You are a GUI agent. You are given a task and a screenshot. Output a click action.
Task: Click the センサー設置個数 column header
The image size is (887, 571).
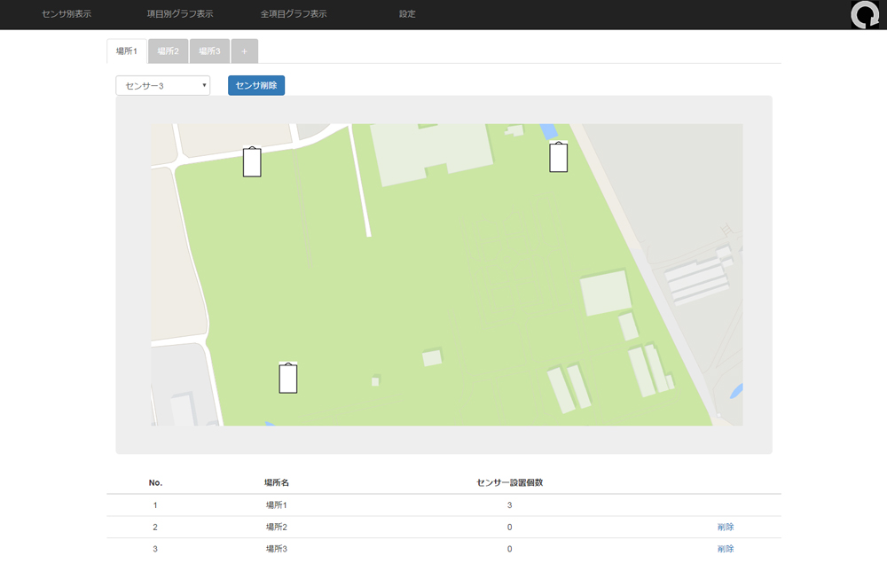coord(509,482)
